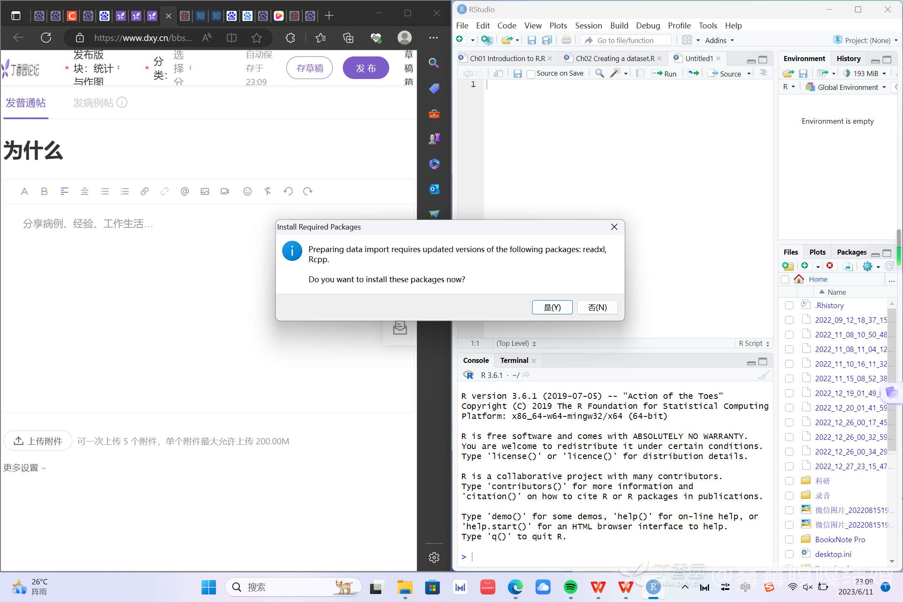
Task: Open Addins dropdown in RStudio toolbar
Action: (719, 41)
